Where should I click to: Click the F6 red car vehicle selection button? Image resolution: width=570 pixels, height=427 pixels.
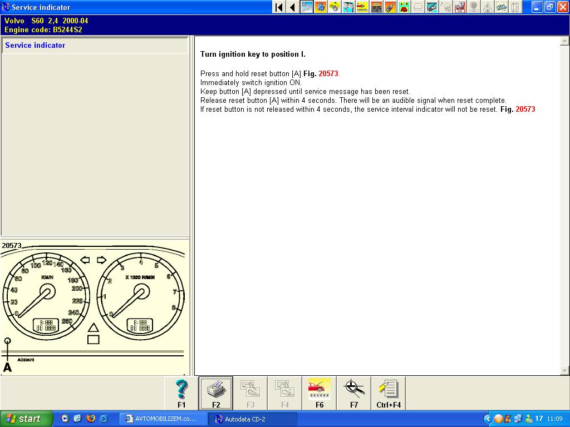[320, 394]
